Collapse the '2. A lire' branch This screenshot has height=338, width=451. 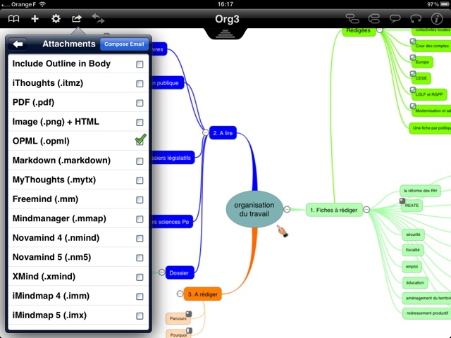click(x=205, y=132)
